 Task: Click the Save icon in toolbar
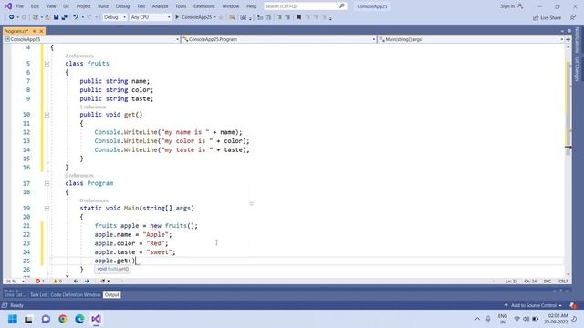click(57, 17)
